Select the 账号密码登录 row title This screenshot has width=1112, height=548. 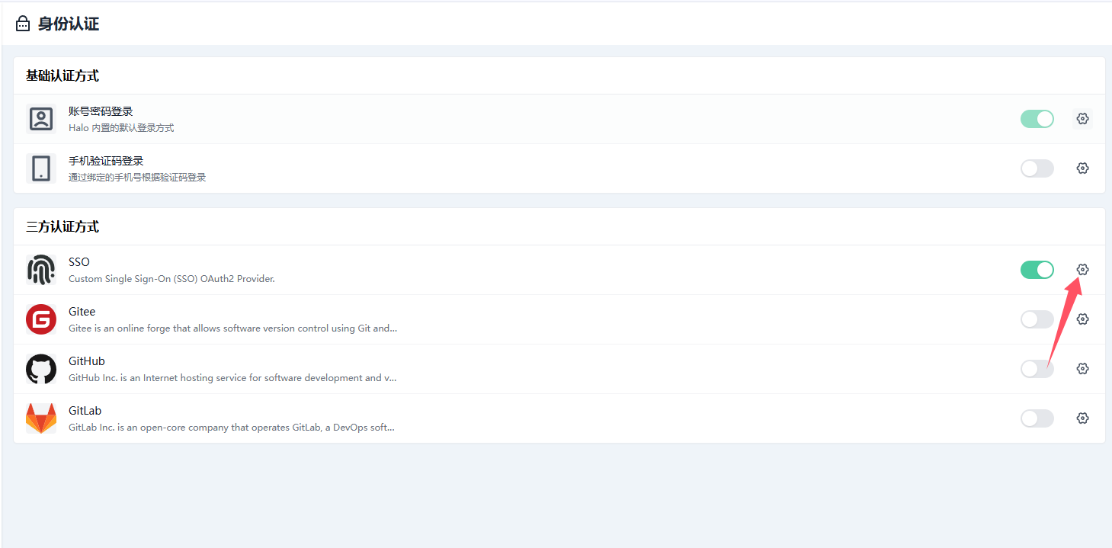(101, 111)
